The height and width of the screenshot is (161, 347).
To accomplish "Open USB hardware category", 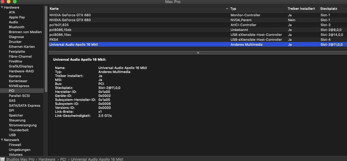I will pyautogui.click(x=12, y=135).
